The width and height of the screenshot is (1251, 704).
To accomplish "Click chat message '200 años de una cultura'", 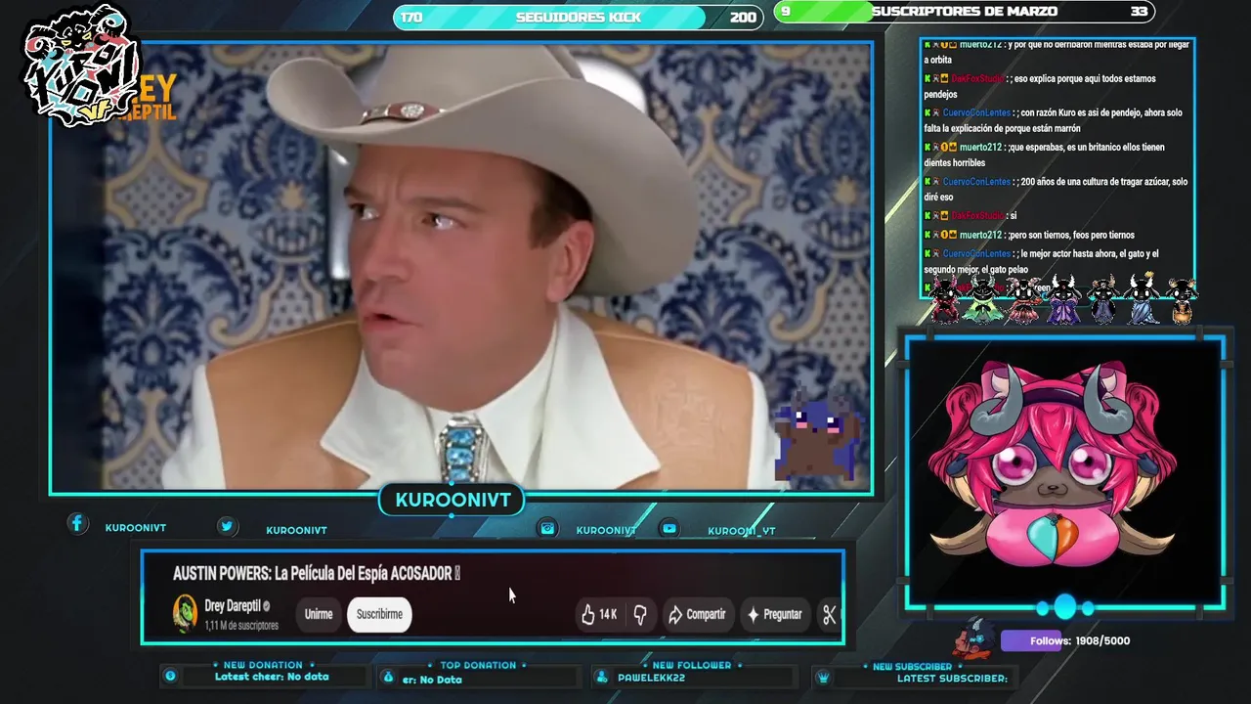I will (1056, 189).
